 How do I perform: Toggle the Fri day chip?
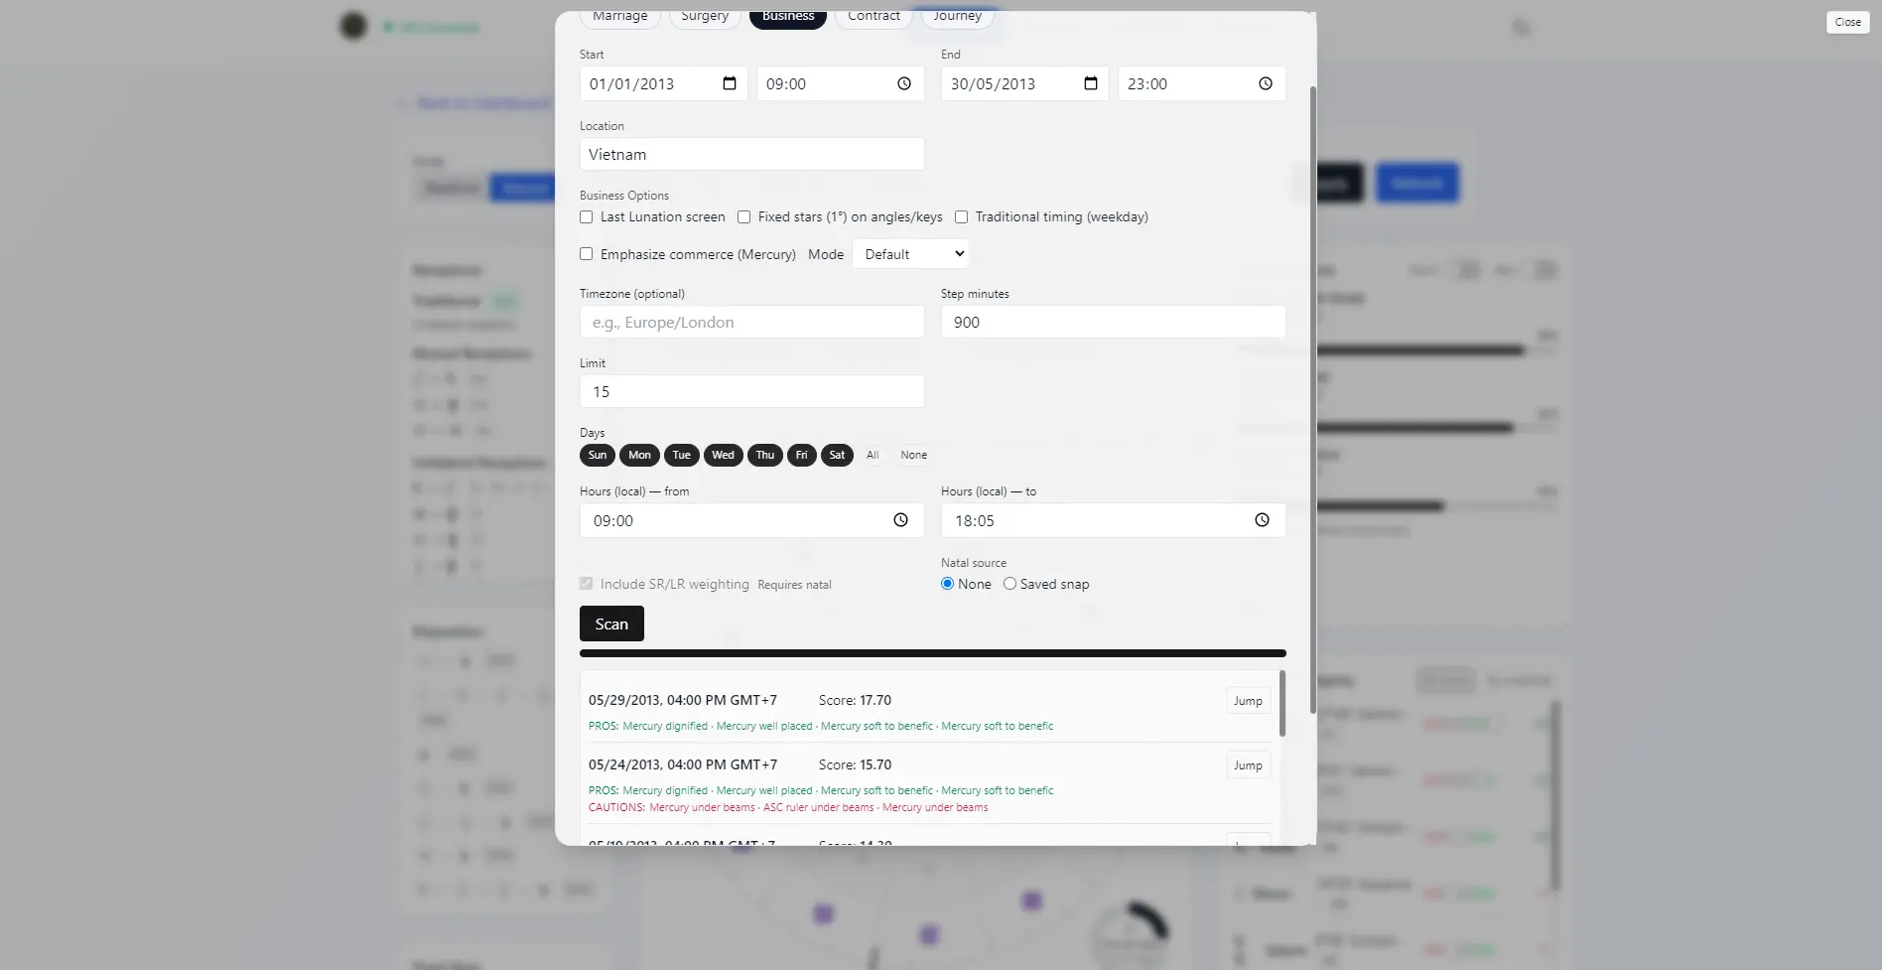(x=802, y=455)
